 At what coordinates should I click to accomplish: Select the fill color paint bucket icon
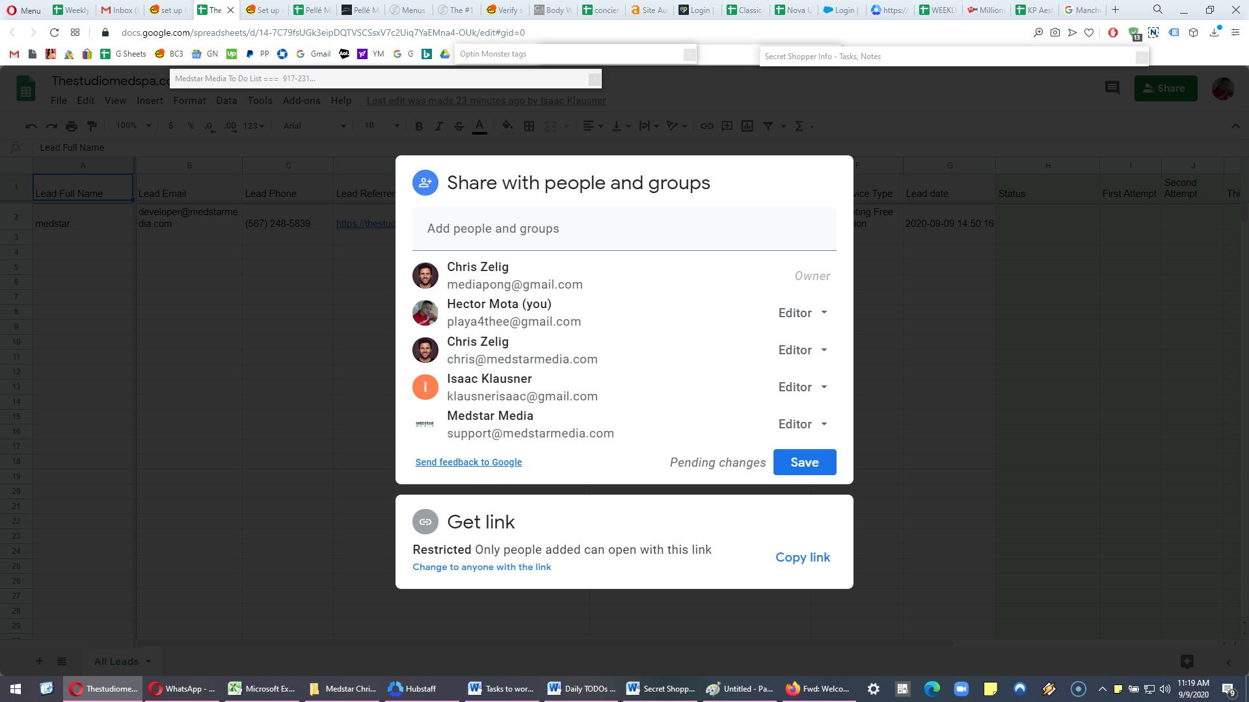pos(507,125)
